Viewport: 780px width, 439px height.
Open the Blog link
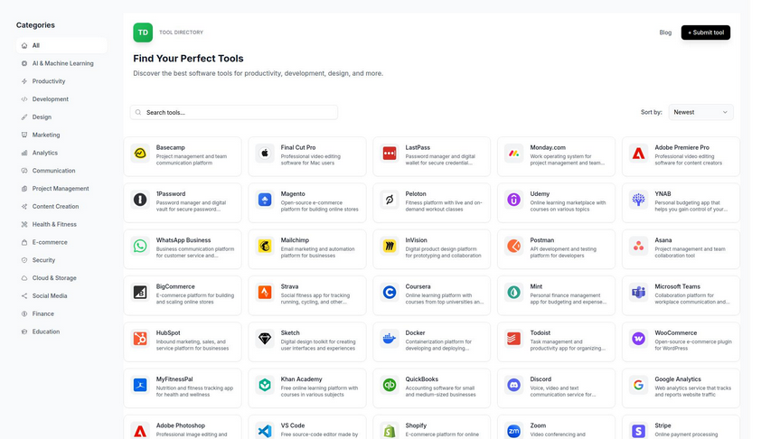[x=665, y=33]
